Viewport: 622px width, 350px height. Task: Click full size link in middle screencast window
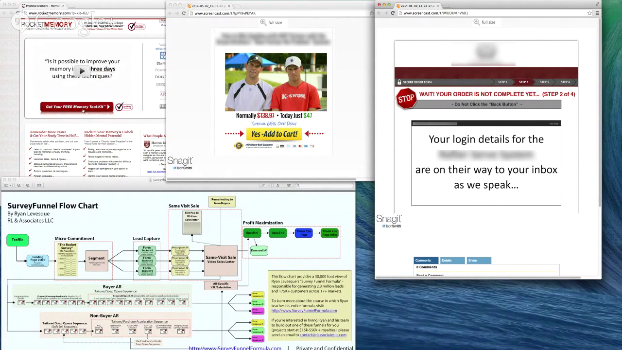(x=275, y=22)
